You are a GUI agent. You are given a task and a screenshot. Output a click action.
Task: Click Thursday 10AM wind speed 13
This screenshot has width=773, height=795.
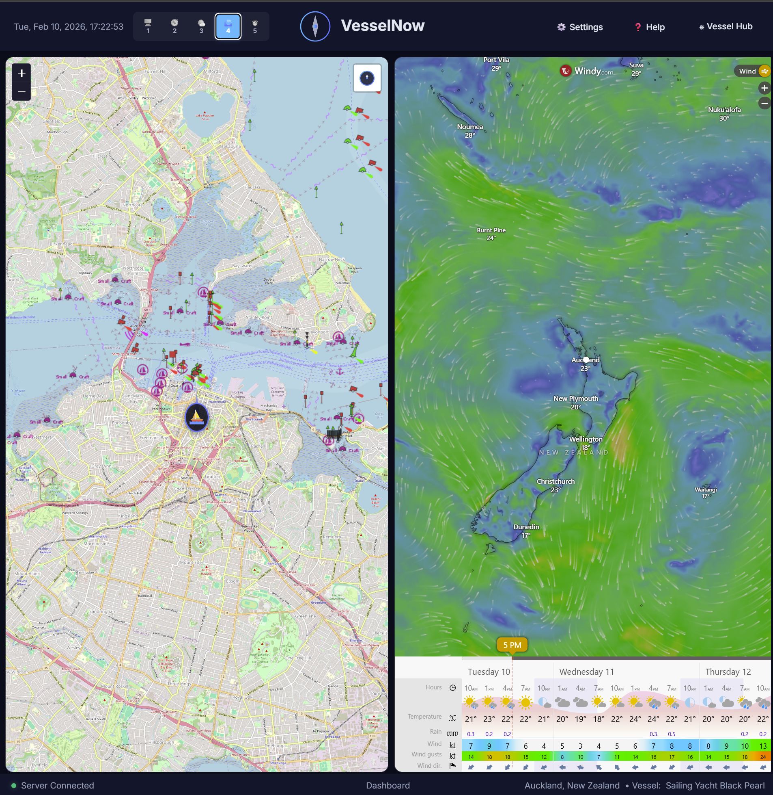coord(763,746)
